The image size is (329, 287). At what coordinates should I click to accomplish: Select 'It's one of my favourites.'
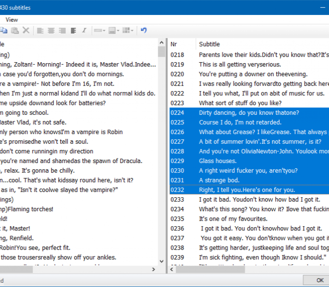pyautogui.click(x=249, y=219)
